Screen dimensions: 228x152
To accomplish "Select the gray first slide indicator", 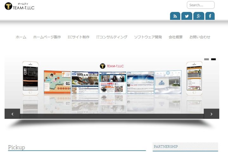I will pyautogui.click(x=206, y=59).
